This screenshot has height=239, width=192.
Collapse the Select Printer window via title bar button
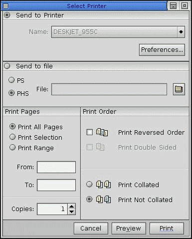point(174,6)
